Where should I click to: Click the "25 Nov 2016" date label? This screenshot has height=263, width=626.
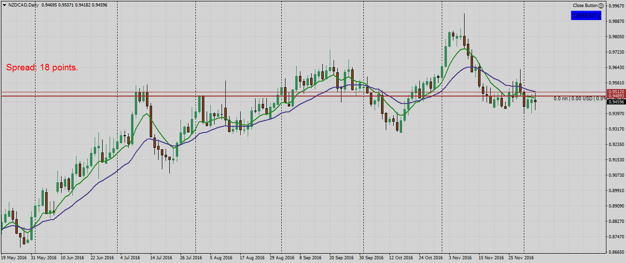pyautogui.click(x=520, y=257)
